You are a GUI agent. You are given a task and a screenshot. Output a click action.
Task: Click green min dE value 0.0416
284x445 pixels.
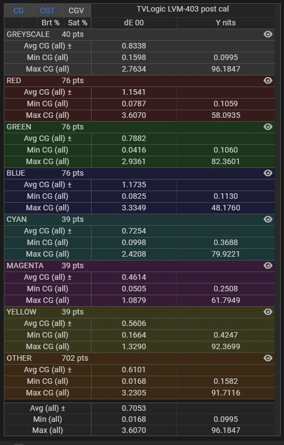134,150
